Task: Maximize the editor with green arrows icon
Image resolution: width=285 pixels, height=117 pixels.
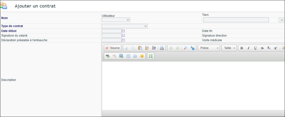Action: tap(151, 56)
